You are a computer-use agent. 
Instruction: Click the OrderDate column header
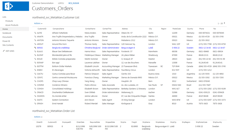(80, 122)
